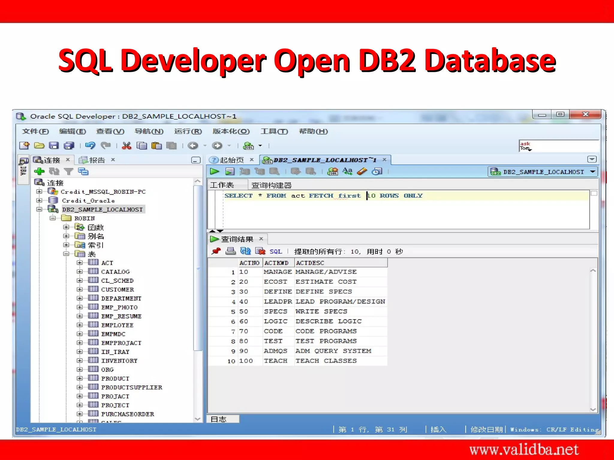Open the 文件(F) menu

pos(35,131)
